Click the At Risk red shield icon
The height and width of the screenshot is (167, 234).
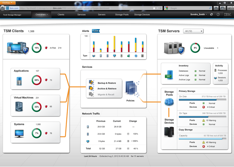pyautogui.click(x=46, y=48)
